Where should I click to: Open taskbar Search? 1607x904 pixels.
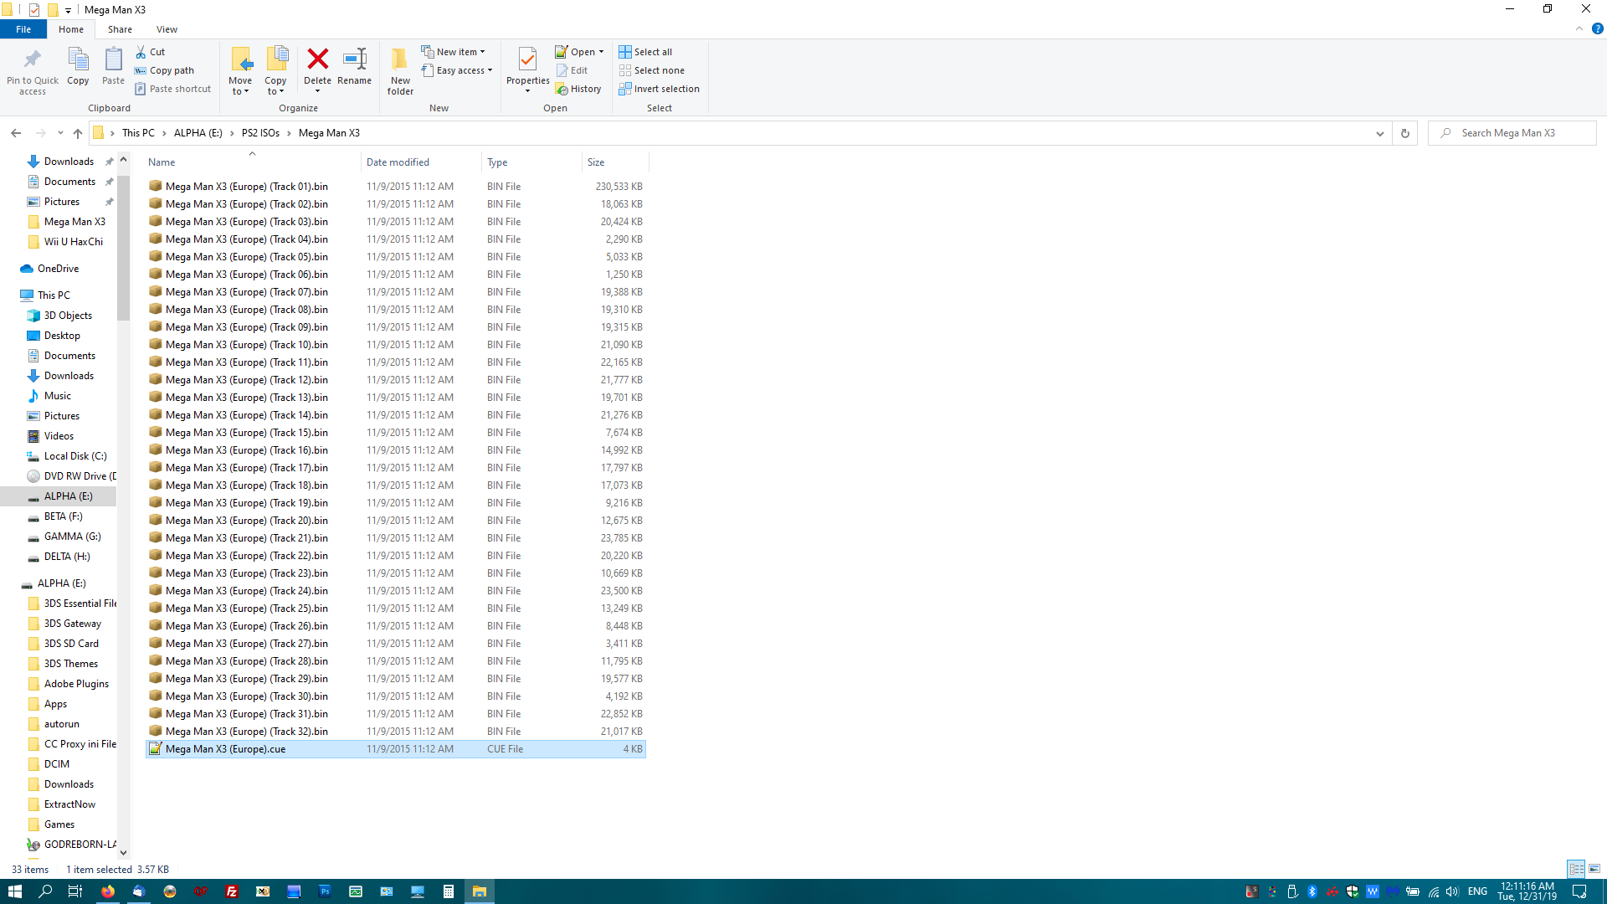[45, 891]
